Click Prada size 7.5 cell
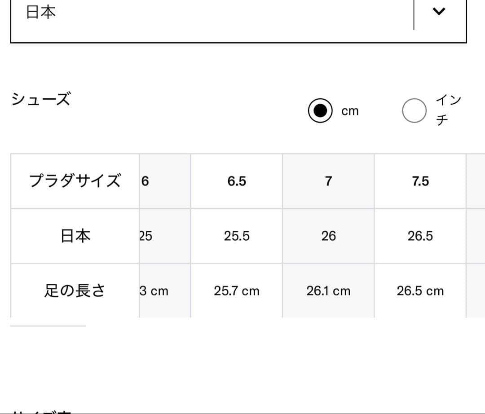The height and width of the screenshot is (414, 485). tap(420, 181)
